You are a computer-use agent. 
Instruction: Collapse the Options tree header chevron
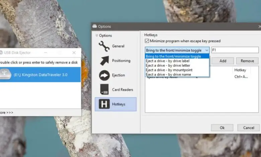tap(97, 35)
